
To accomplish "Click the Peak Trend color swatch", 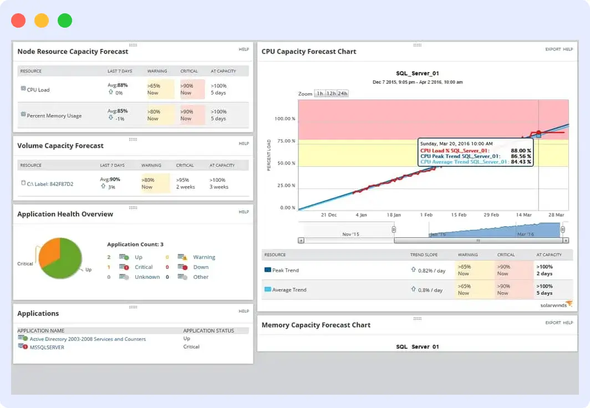I will [x=267, y=271].
